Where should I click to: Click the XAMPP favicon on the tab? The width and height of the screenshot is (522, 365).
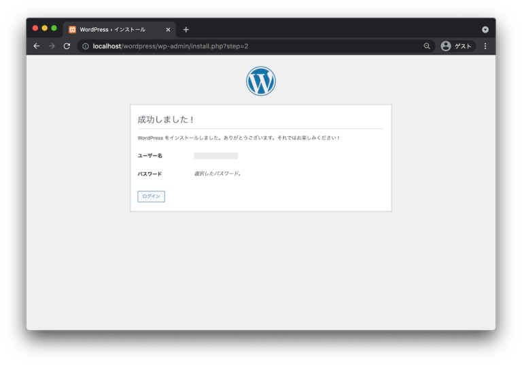click(72, 30)
